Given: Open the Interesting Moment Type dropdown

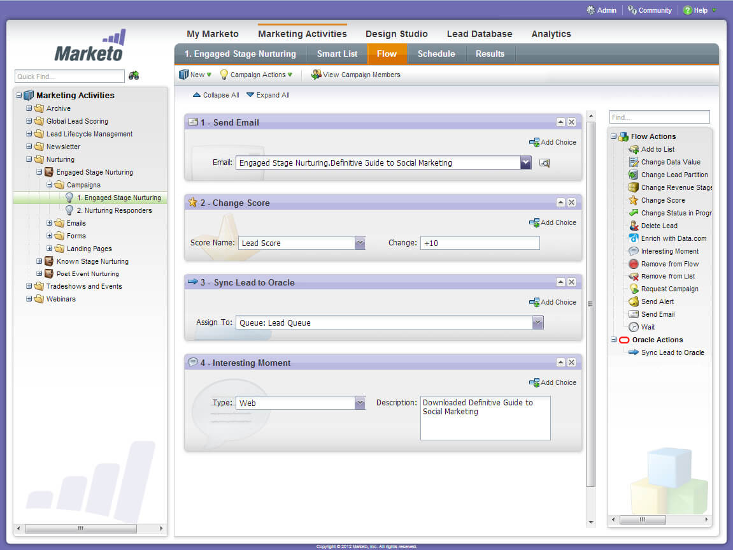Looking at the screenshot, I should click(x=359, y=403).
